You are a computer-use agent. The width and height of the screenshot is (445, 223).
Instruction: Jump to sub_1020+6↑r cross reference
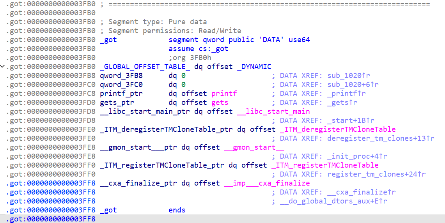click(x=353, y=85)
